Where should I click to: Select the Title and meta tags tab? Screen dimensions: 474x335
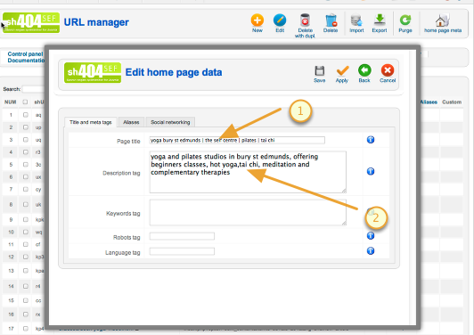90,122
